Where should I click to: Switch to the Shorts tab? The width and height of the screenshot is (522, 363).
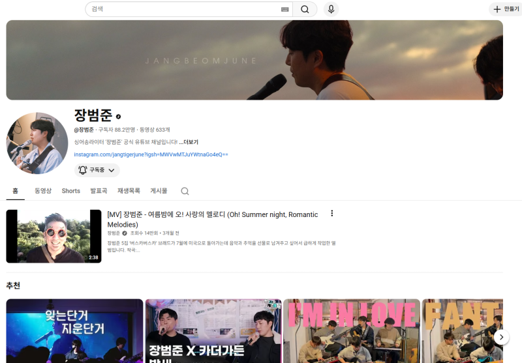(x=71, y=191)
